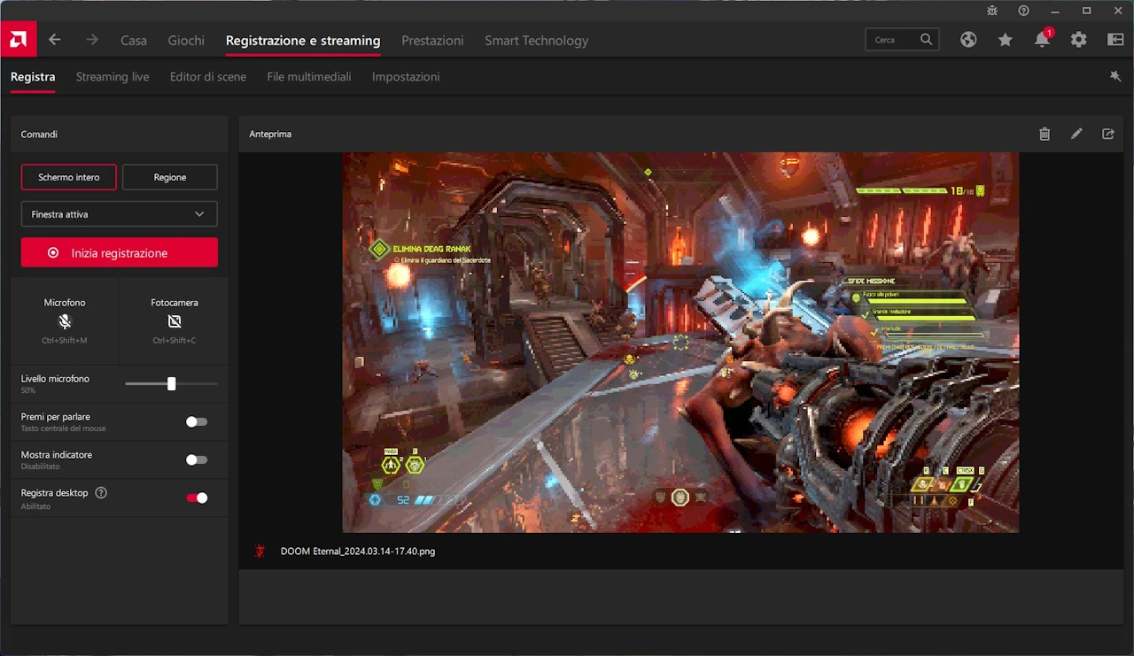Delete the preview with trash icon
The height and width of the screenshot is (656, 1134).
pos(1045,134)
